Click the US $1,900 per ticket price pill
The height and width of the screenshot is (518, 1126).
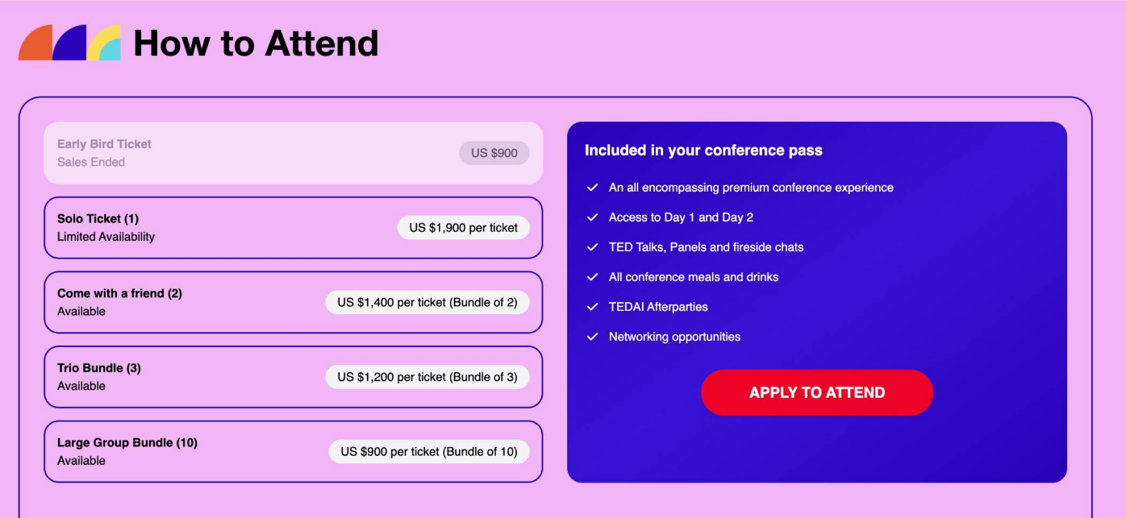pyautogui.click(x=463, y=228)
